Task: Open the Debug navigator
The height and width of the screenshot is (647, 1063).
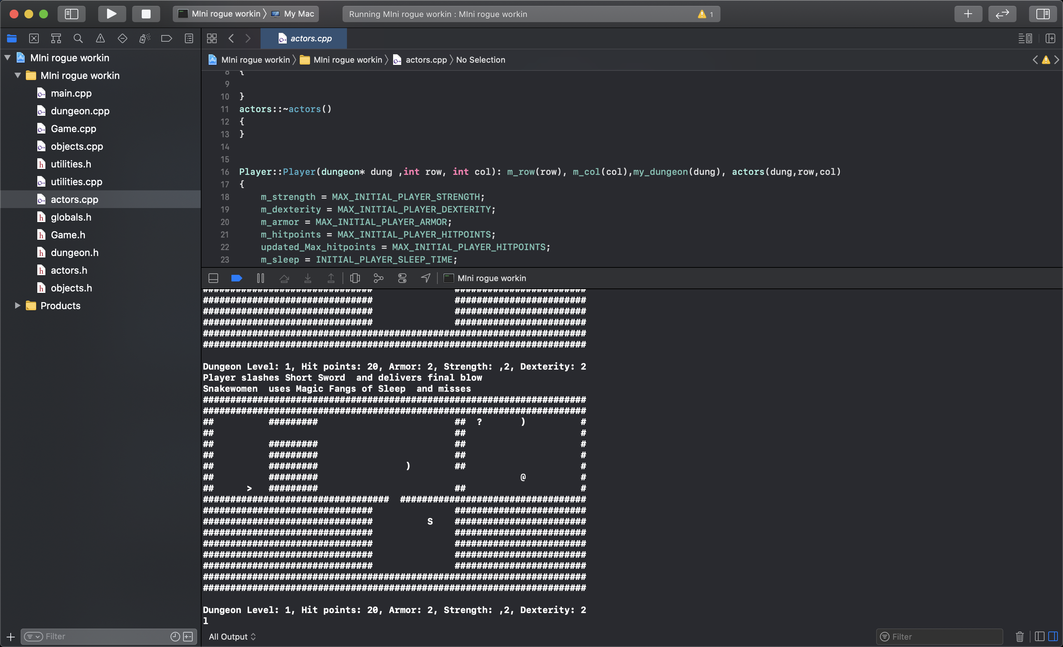Action: 145,38
